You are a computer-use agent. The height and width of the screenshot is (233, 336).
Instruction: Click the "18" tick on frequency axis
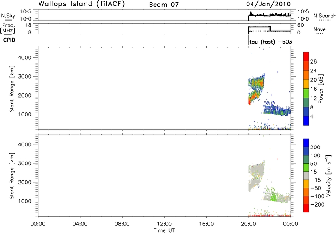click(x=28, y=25)
